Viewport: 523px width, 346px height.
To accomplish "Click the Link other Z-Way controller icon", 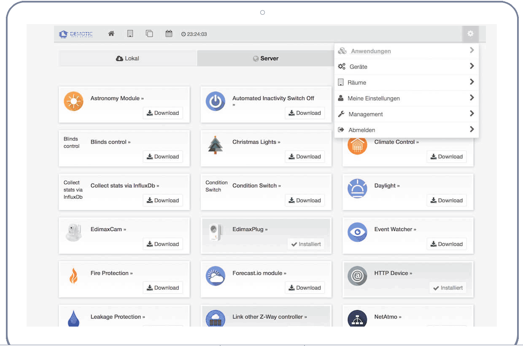I will (216, 318).
